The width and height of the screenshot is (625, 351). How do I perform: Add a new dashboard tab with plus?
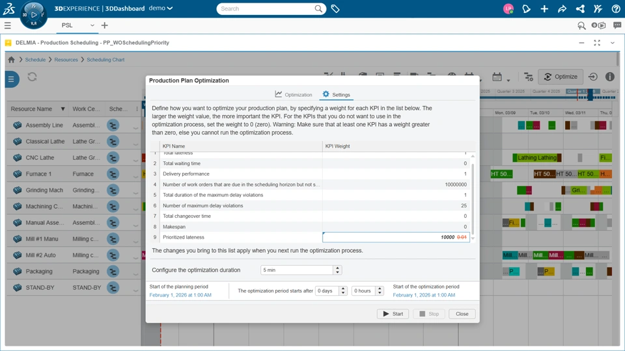104,25
